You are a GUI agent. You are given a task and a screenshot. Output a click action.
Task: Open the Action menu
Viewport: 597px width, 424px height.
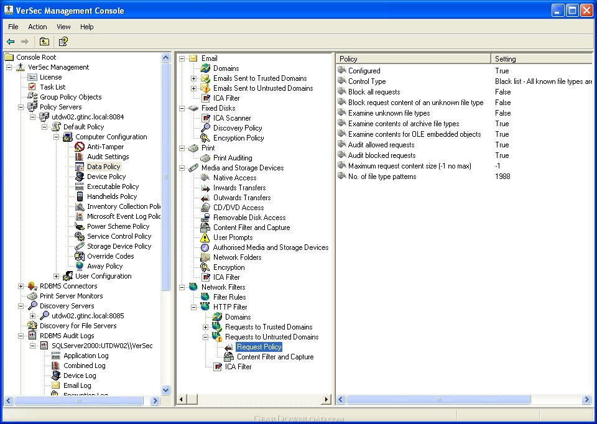click(x=37, y=27)
